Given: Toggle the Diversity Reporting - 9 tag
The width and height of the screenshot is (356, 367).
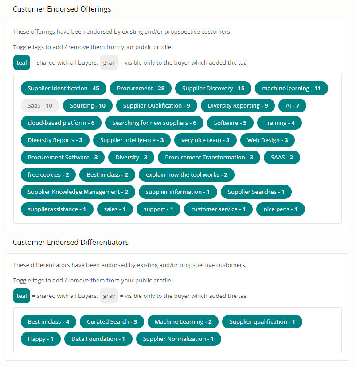Looking at the screenshot, I should coord(238,106).
